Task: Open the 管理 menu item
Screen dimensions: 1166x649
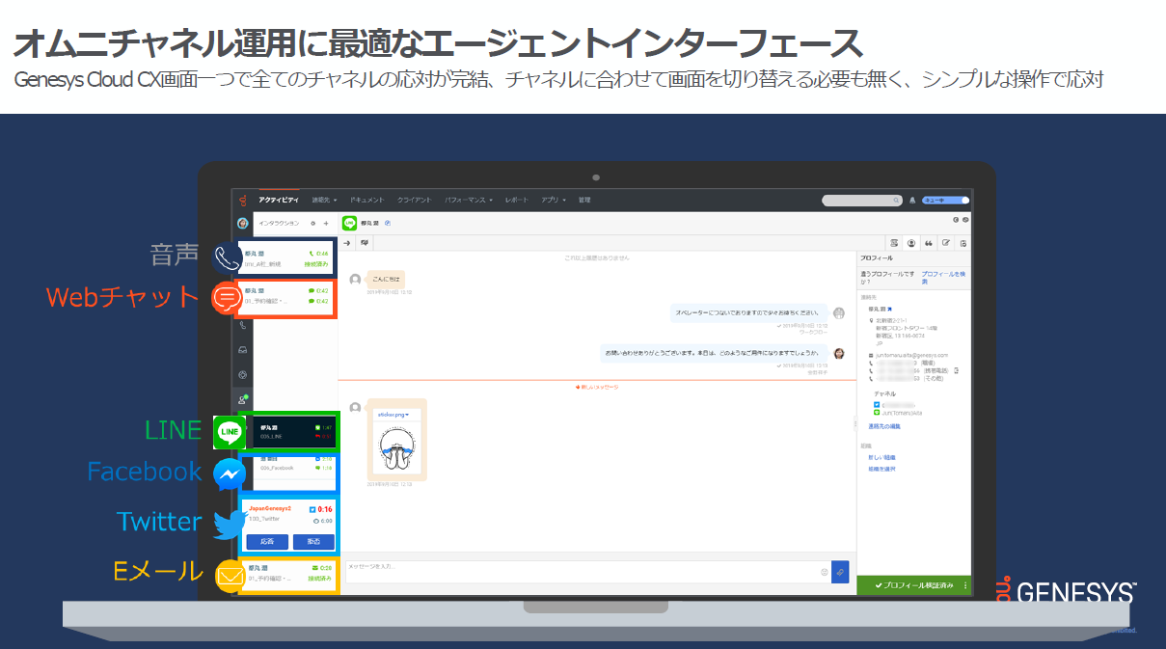Action: pyautogui.click(x=584, y=199)
